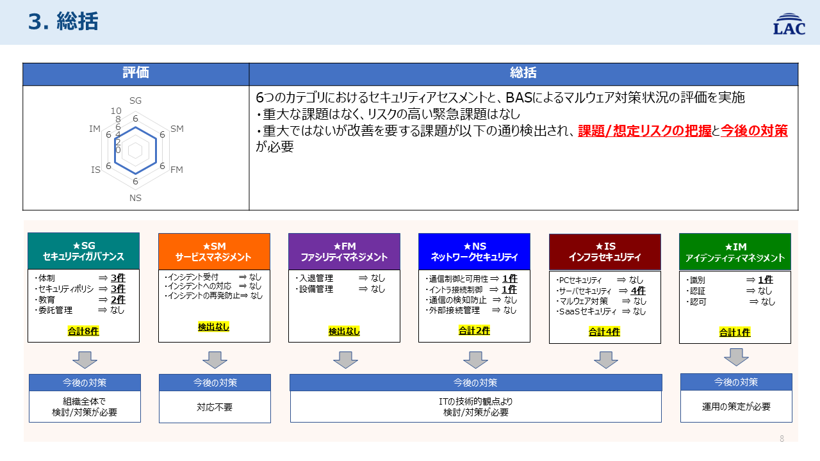Expand the arrow below the SG box
The width and height of the screenshot is (820, 461).
pos(84,359)
